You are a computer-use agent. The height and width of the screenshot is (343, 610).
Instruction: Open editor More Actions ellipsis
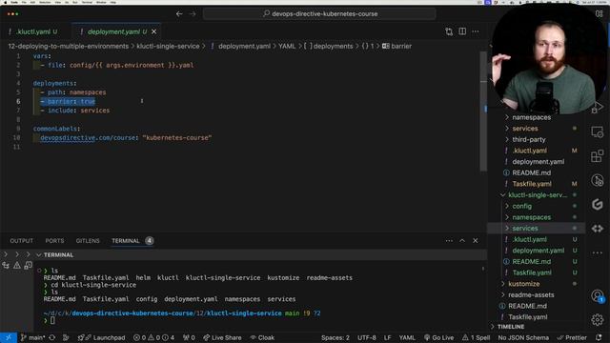pyautogui.click(x=476, y=31)
